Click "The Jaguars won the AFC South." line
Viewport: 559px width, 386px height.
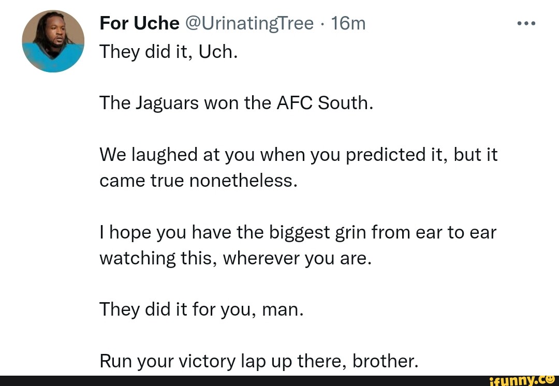tap(236, 103)
